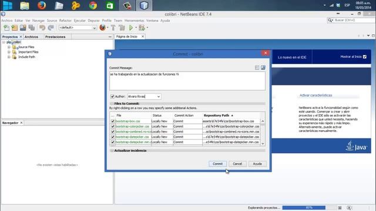Open the Author name combo box
Image resolution: width=376 pixels, height=211 pixels.
pyautogui.click(x=144, y=96)
